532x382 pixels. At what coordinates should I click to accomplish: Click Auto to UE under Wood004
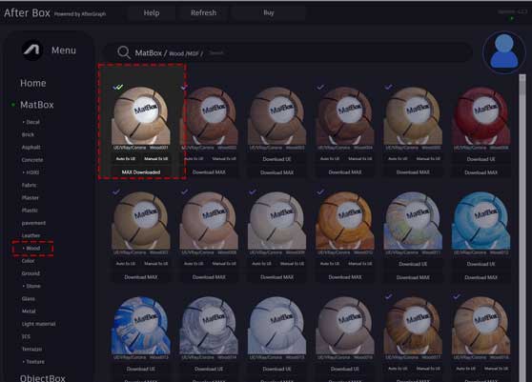point(330,159)
